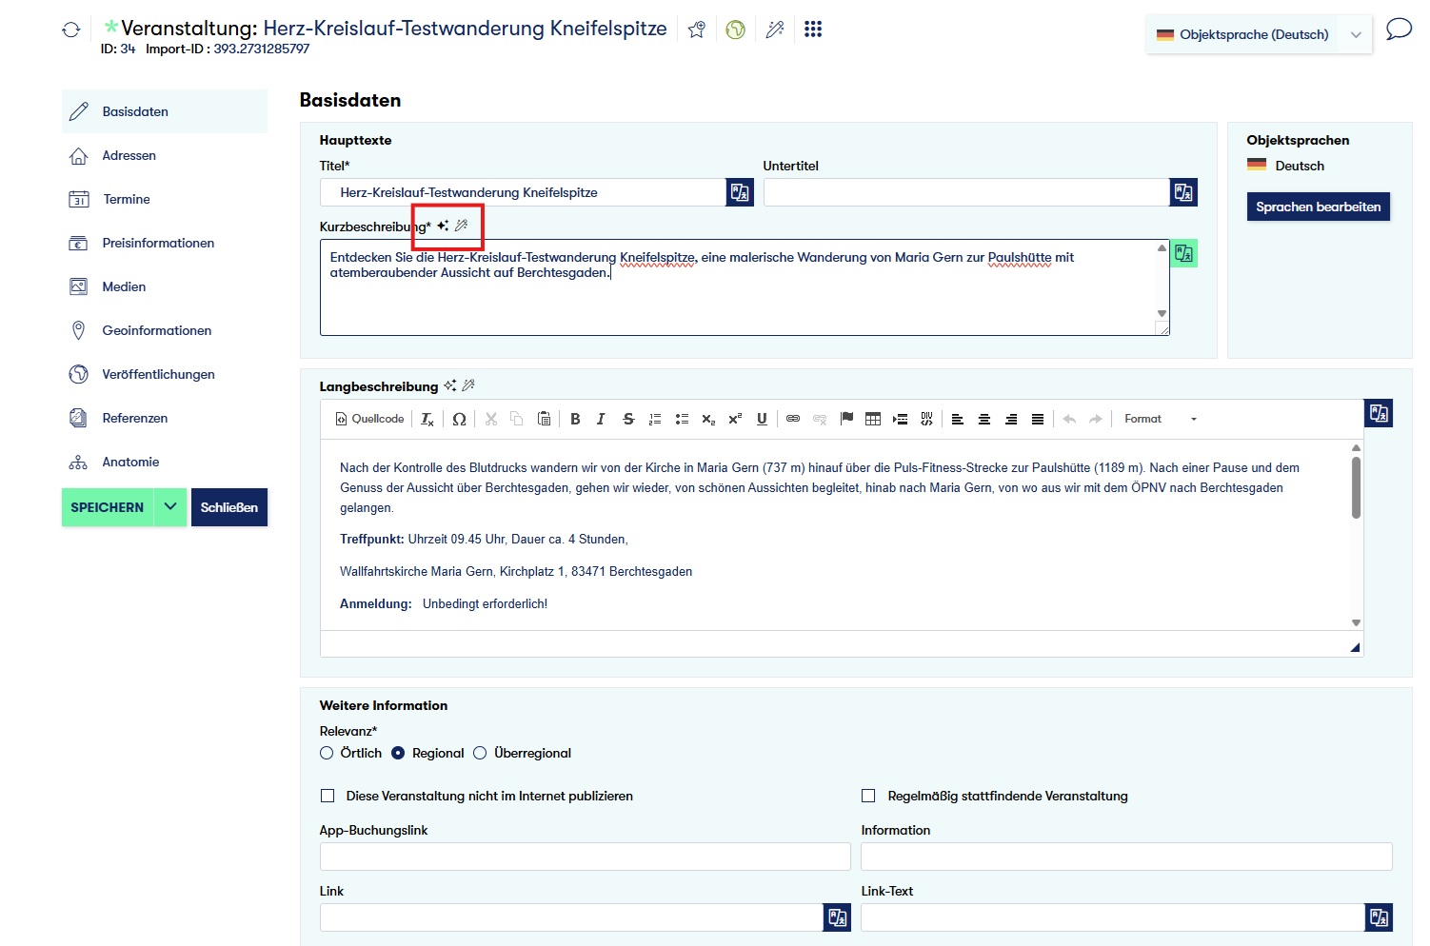This screenshot has width=1430, height=946.
Task: Click the translate icon beside the Titel field
Action: point(740,192)
